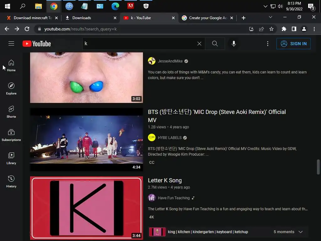The image size is (321, 241).
Task: Open the JesseAndMike channel name
Action: 170,61
